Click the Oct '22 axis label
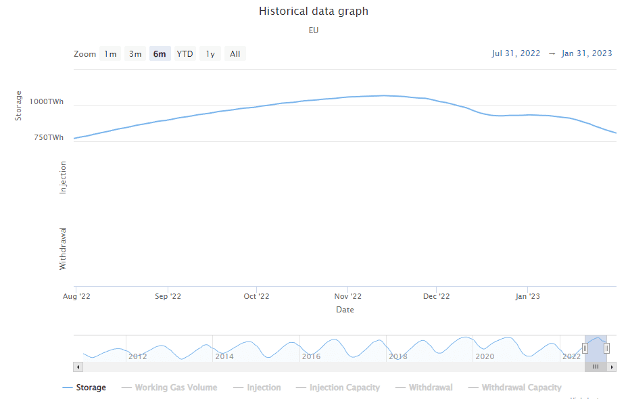 tap(256, 296)
